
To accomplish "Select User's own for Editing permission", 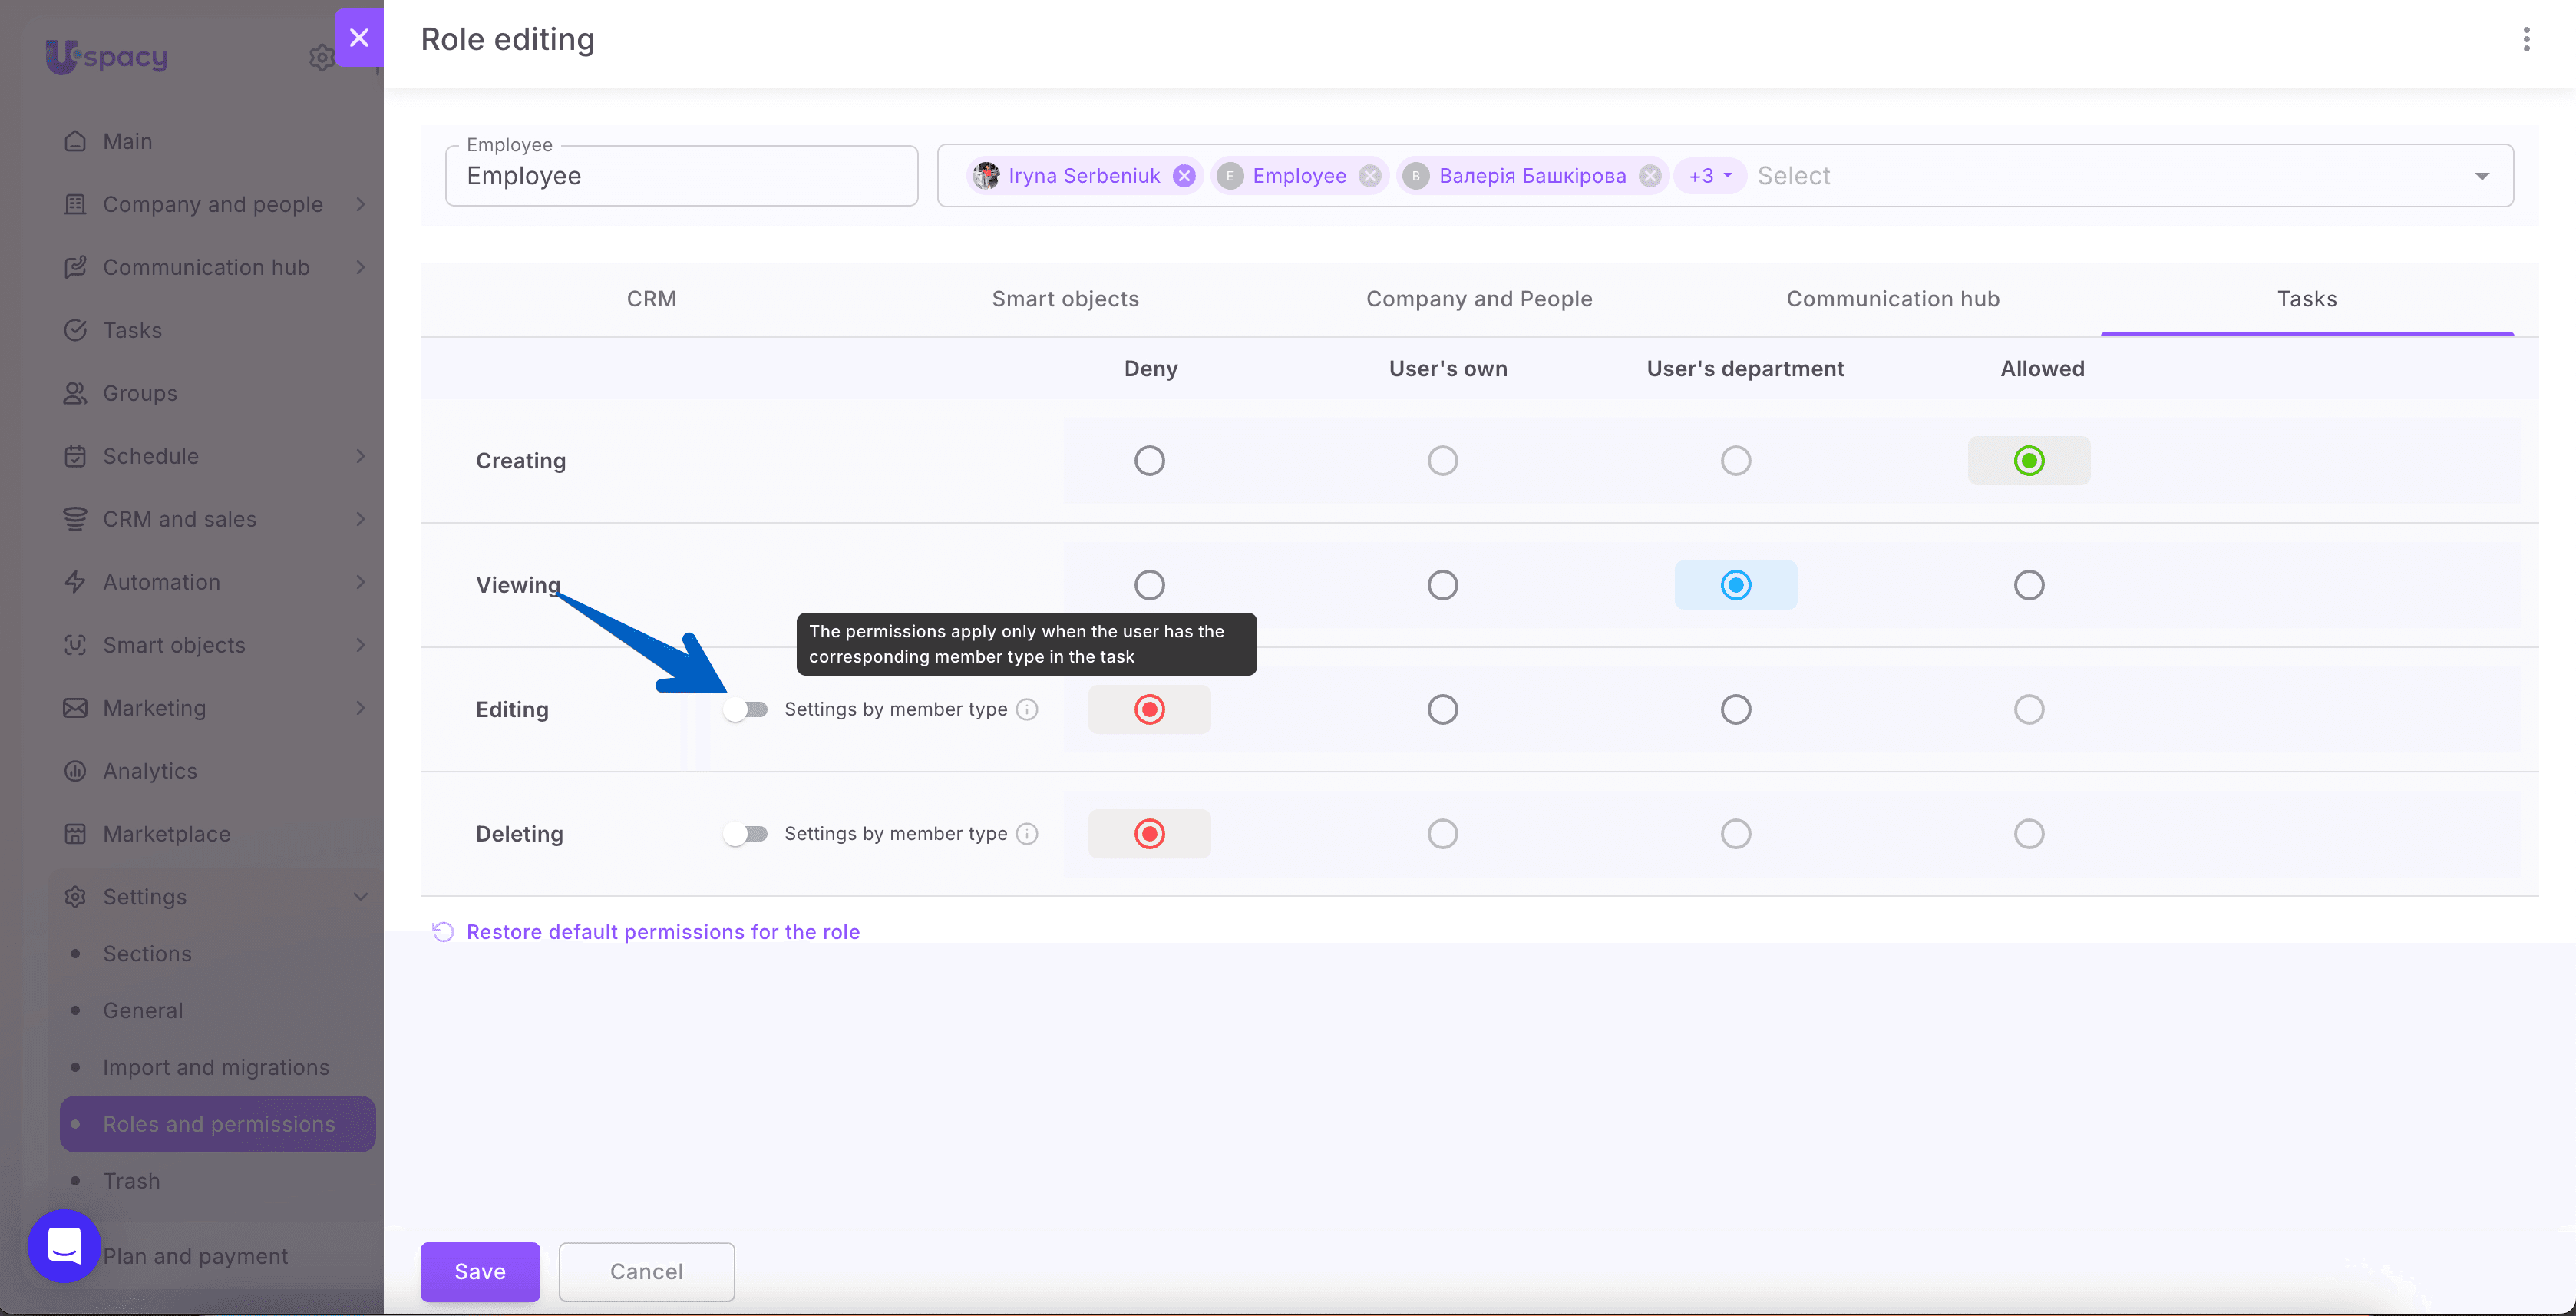I will 1442,709.
